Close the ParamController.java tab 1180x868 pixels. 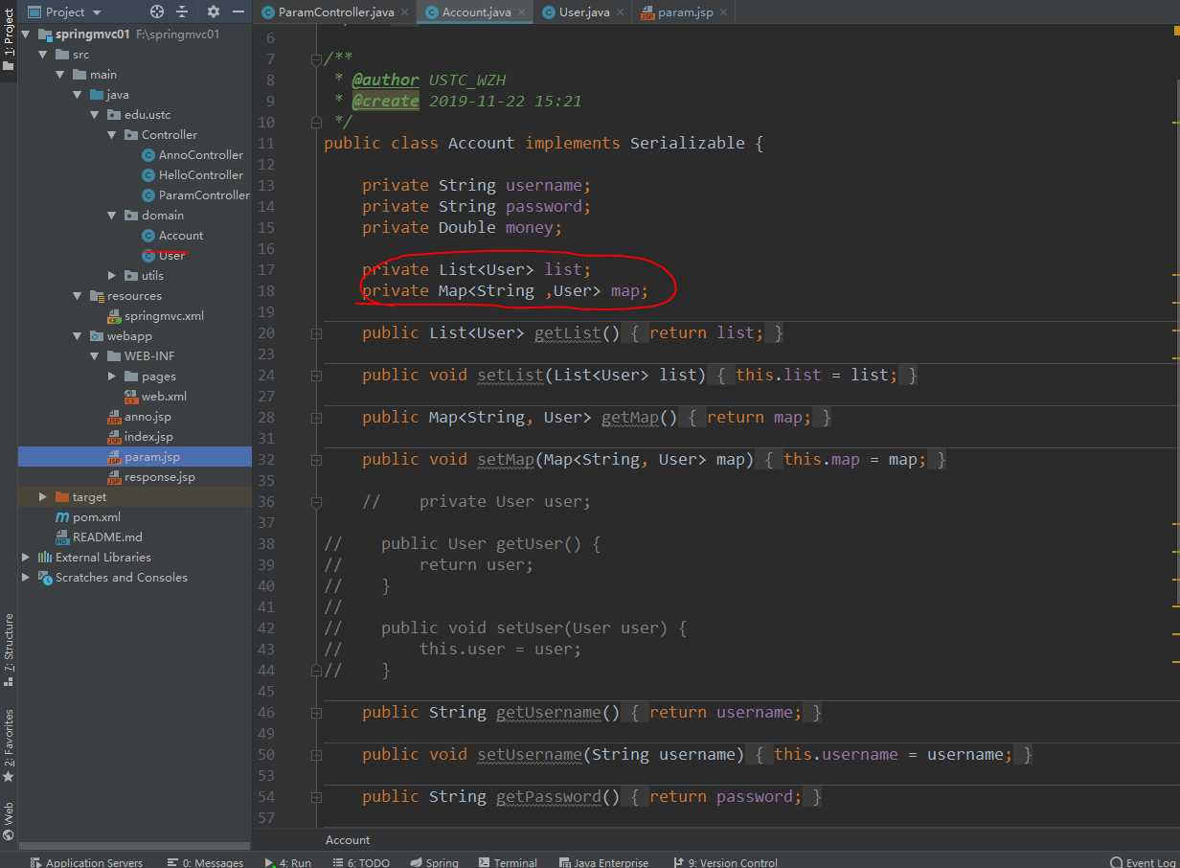click(403, 12)
